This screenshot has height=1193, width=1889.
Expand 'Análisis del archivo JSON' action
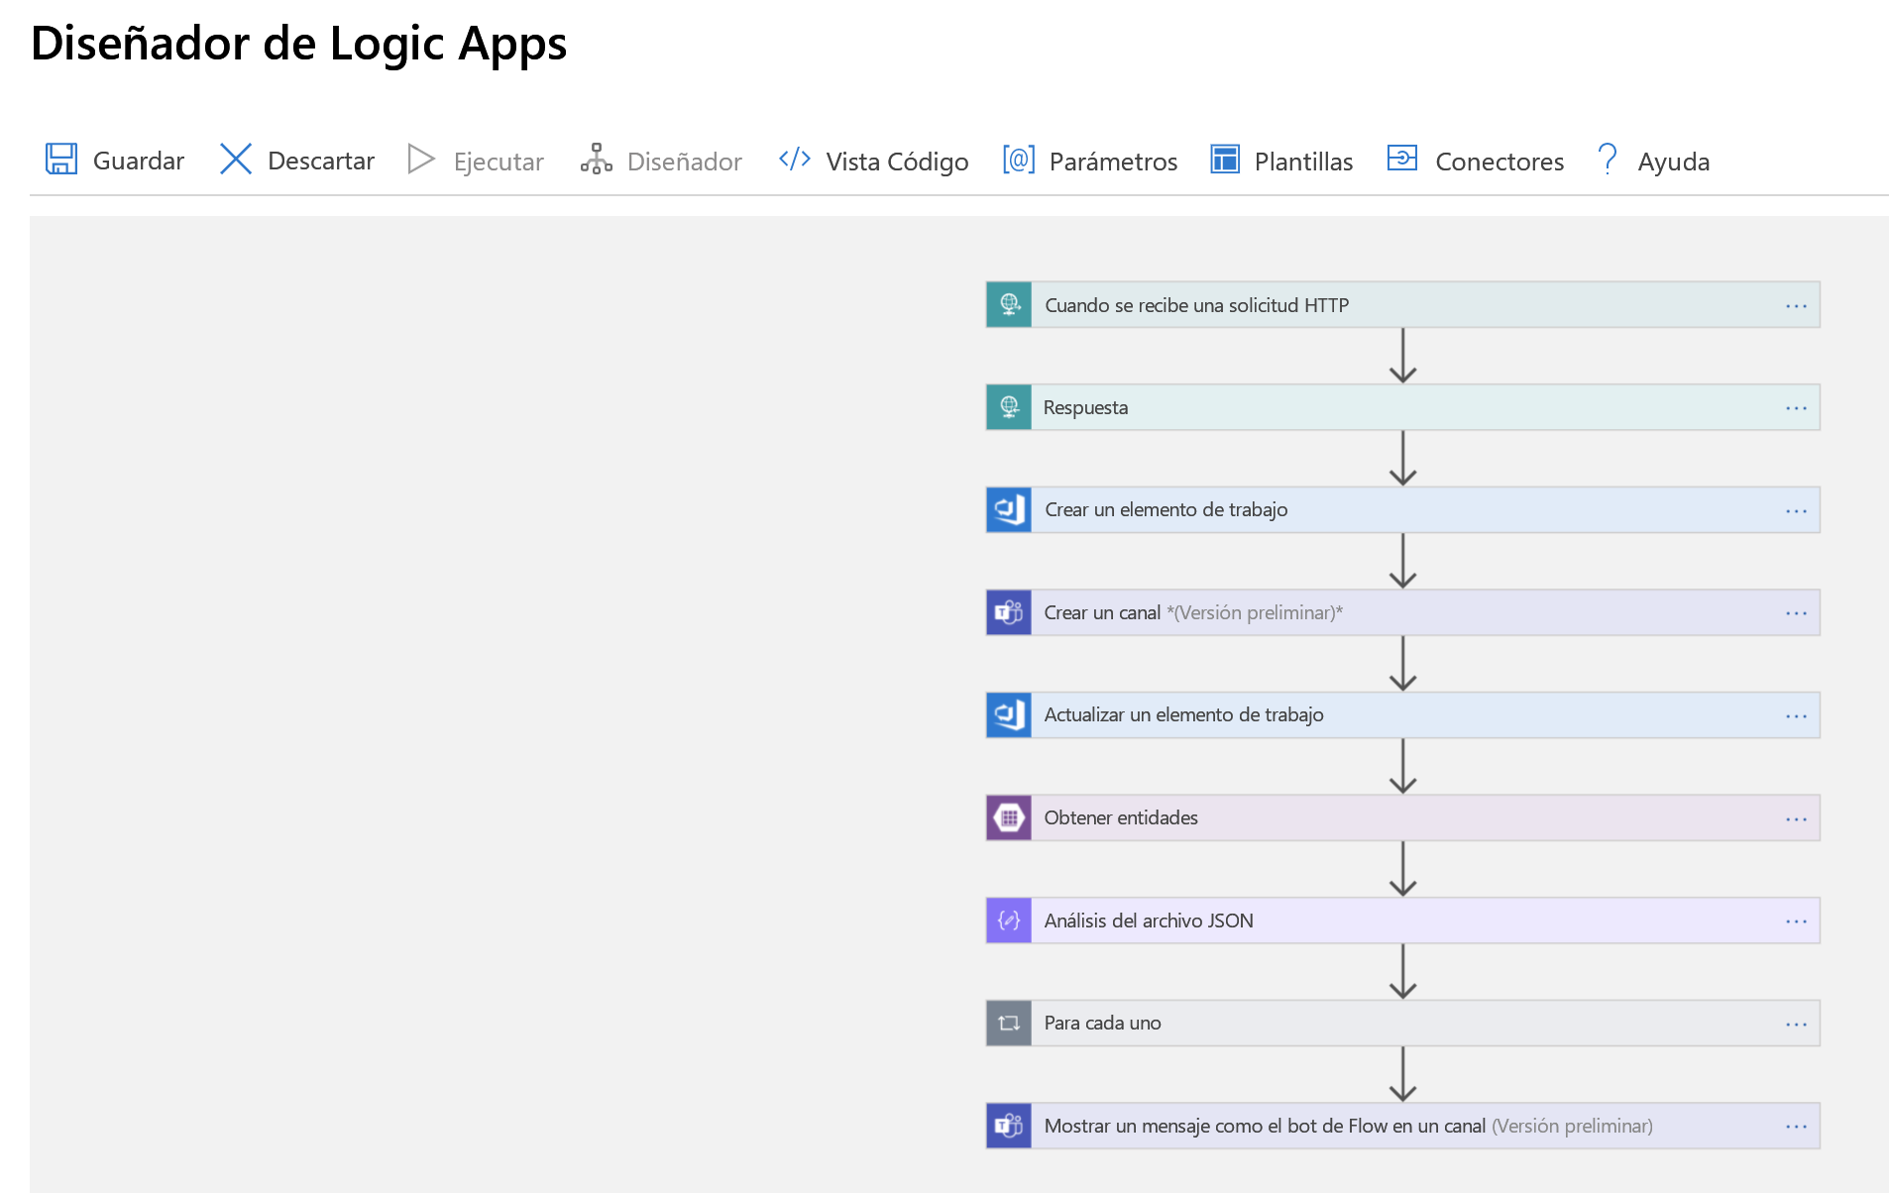(x=1402, y=921)
